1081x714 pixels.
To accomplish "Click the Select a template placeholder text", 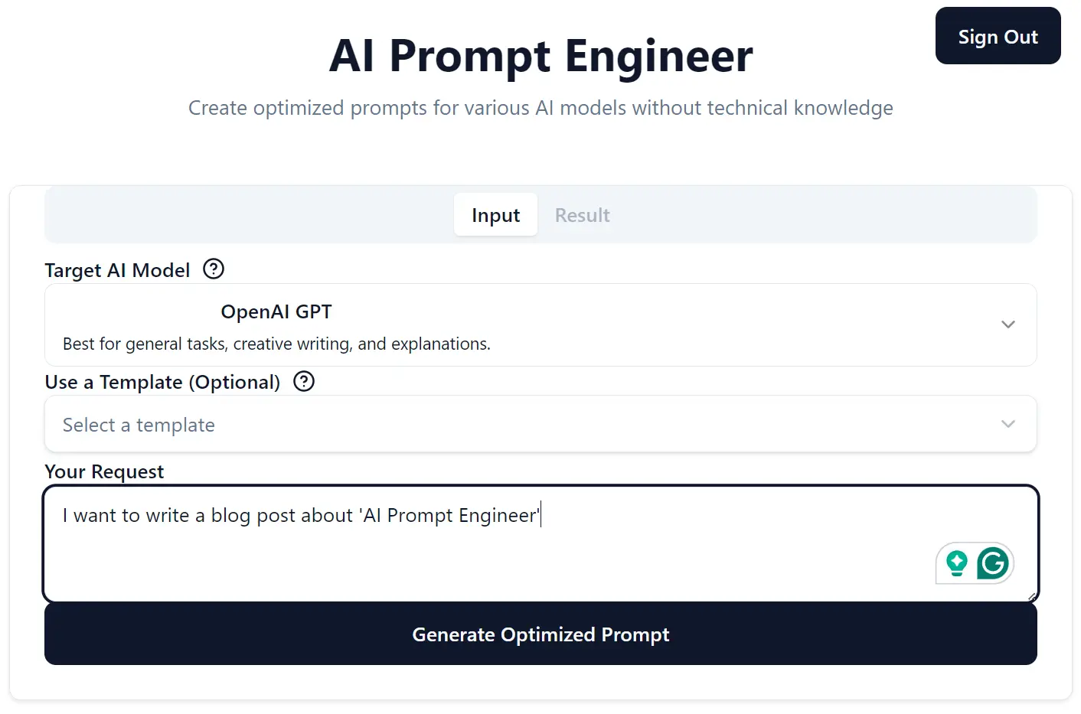I will point(139,424).
